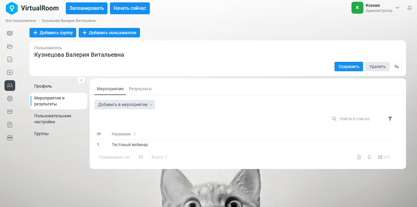The width and height of the screenshot is (417, 207).
Task: Open the text document icon in sidebar
Action: [x=10, y=125]
